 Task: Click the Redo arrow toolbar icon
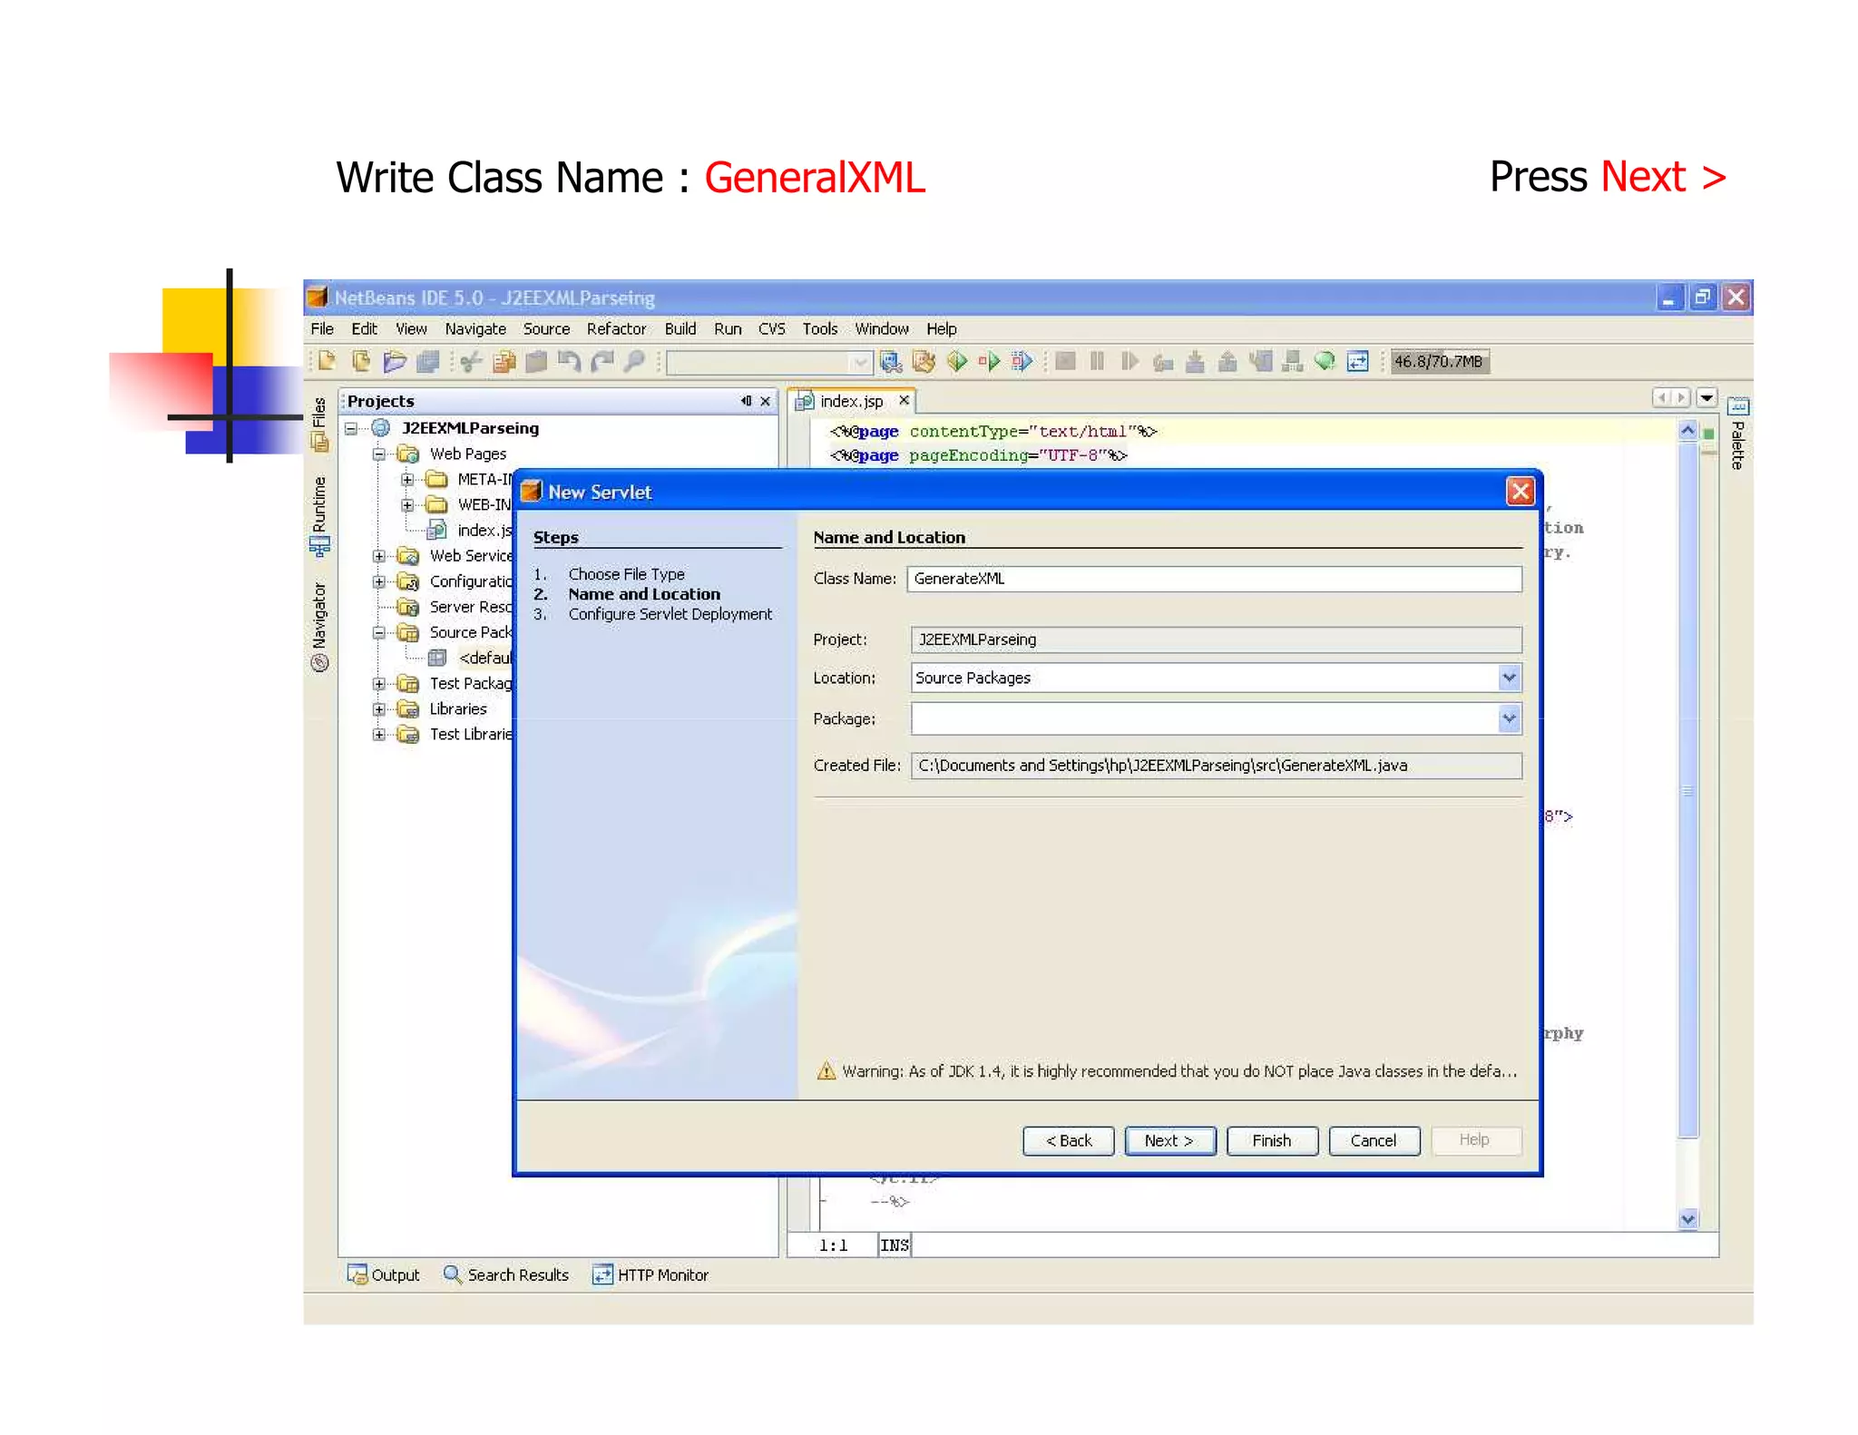(601, 362)
